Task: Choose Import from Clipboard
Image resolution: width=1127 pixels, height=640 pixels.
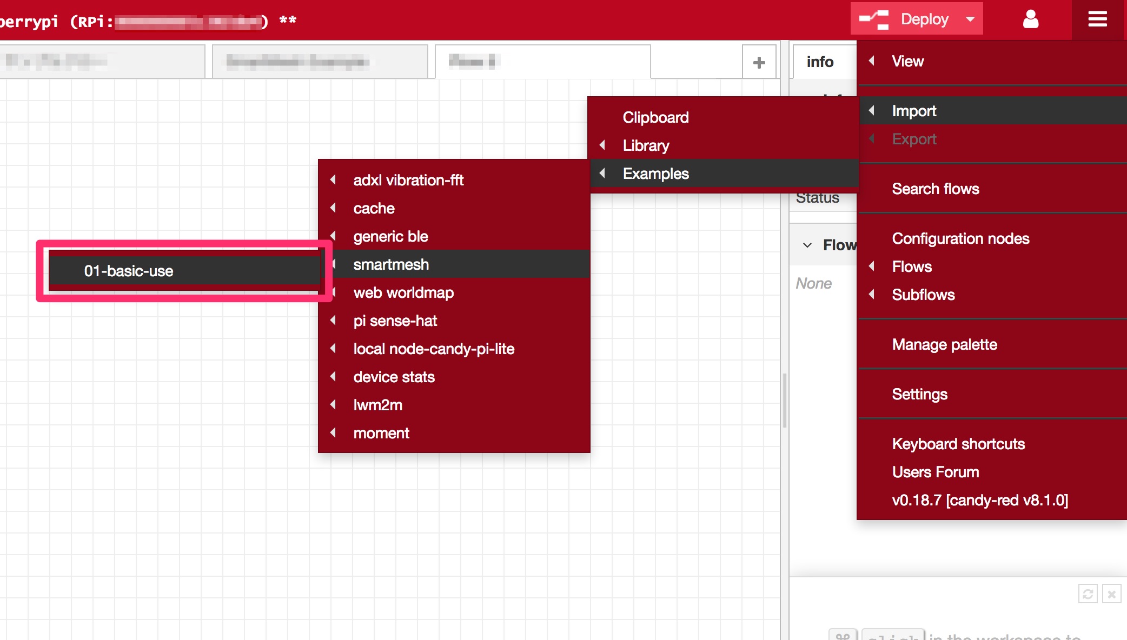Action: coord(724,117)
